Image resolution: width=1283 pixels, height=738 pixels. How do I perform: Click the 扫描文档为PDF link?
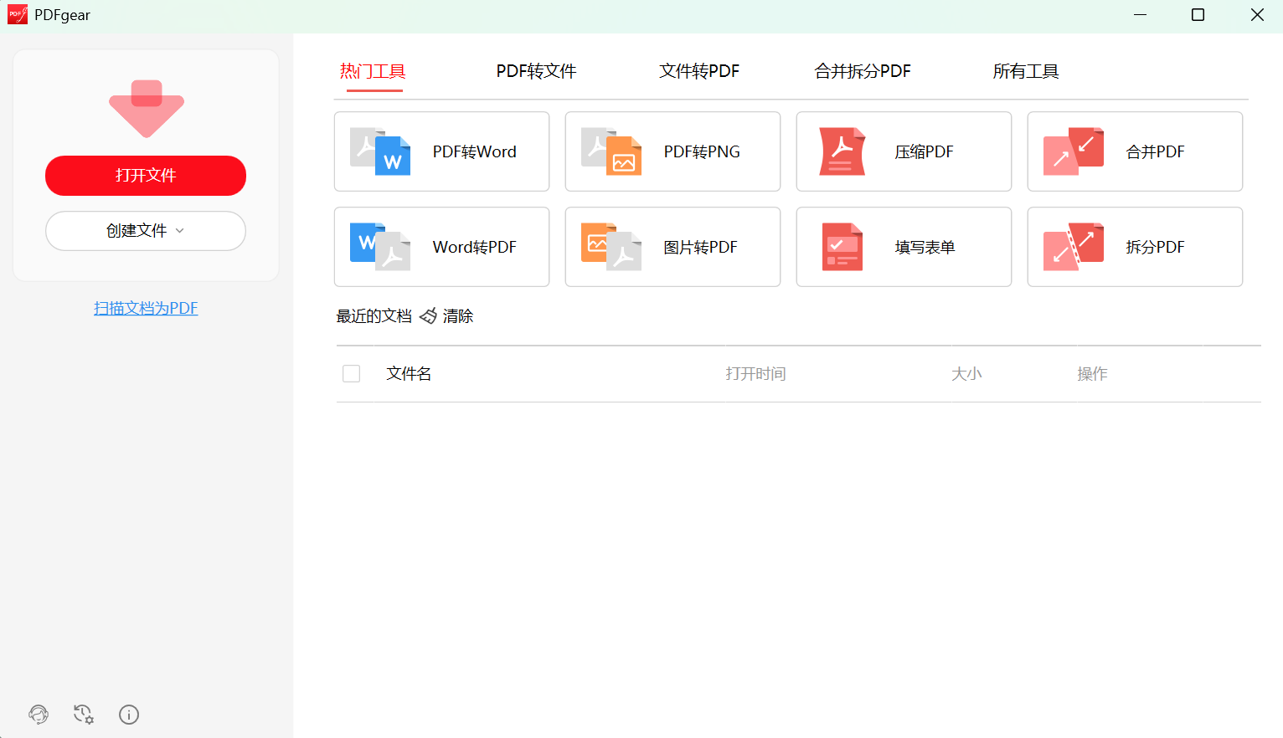click(145, 308)
